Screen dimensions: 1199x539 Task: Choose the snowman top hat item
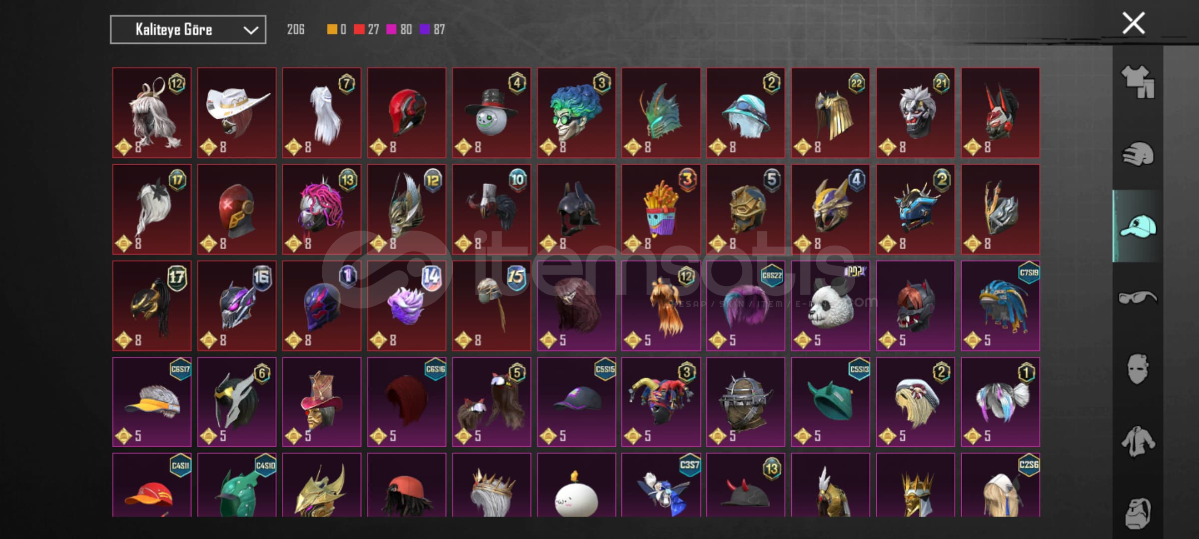[492, 113]
